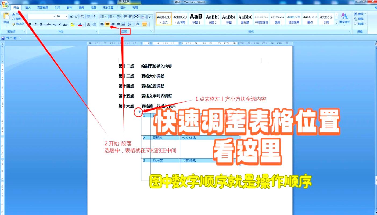Image resolution: width=377 pixels, height=215 pixels.
Task: Toggle Center paragraph alignment
Action: pyautogui.click(x=107, y=24)
